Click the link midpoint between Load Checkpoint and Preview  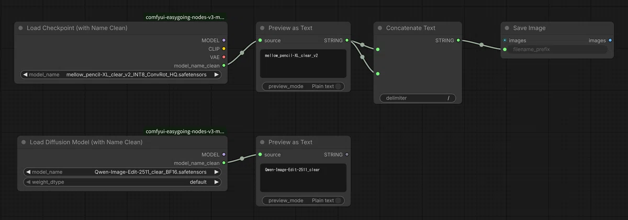(242, 53)
